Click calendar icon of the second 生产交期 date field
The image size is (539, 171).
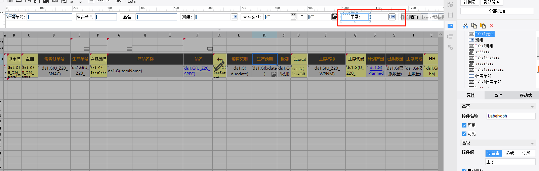pyautogui.click(x=335, y=17)
